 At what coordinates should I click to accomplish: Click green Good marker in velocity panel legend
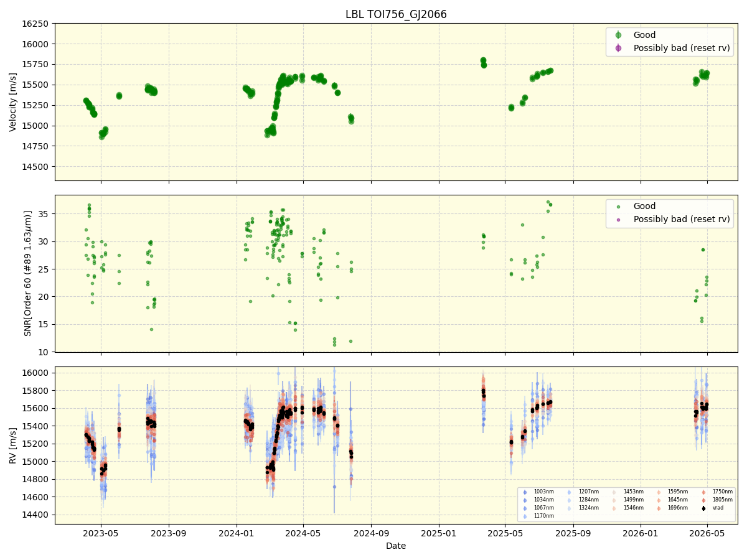[x=618, y=35]
